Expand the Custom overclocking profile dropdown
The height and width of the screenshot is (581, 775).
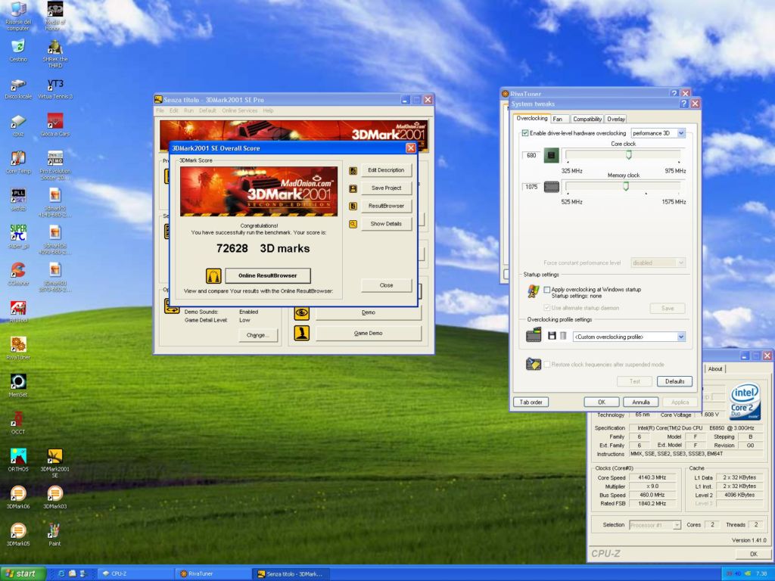pyautogui.click(x=681, y=337)
